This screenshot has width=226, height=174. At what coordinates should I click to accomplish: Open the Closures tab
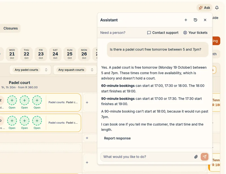(x=10, y=28)
